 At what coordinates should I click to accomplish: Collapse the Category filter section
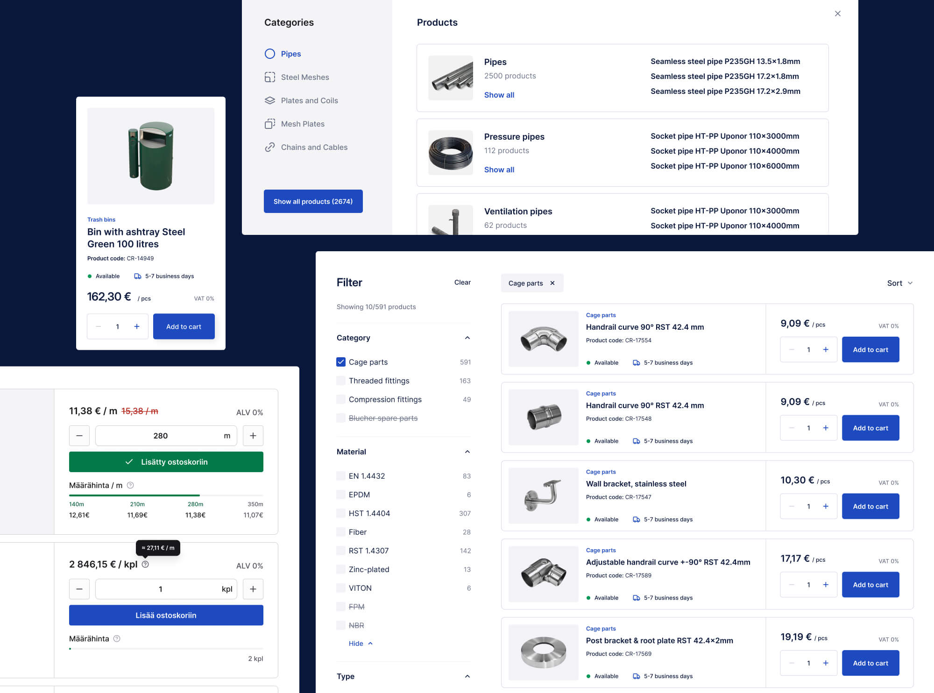[x=467, y=338]
